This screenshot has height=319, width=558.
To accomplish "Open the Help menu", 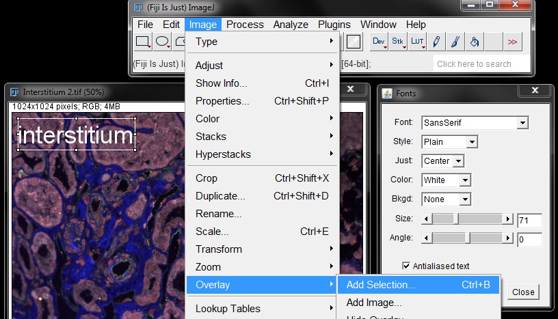I will point(416,25).
